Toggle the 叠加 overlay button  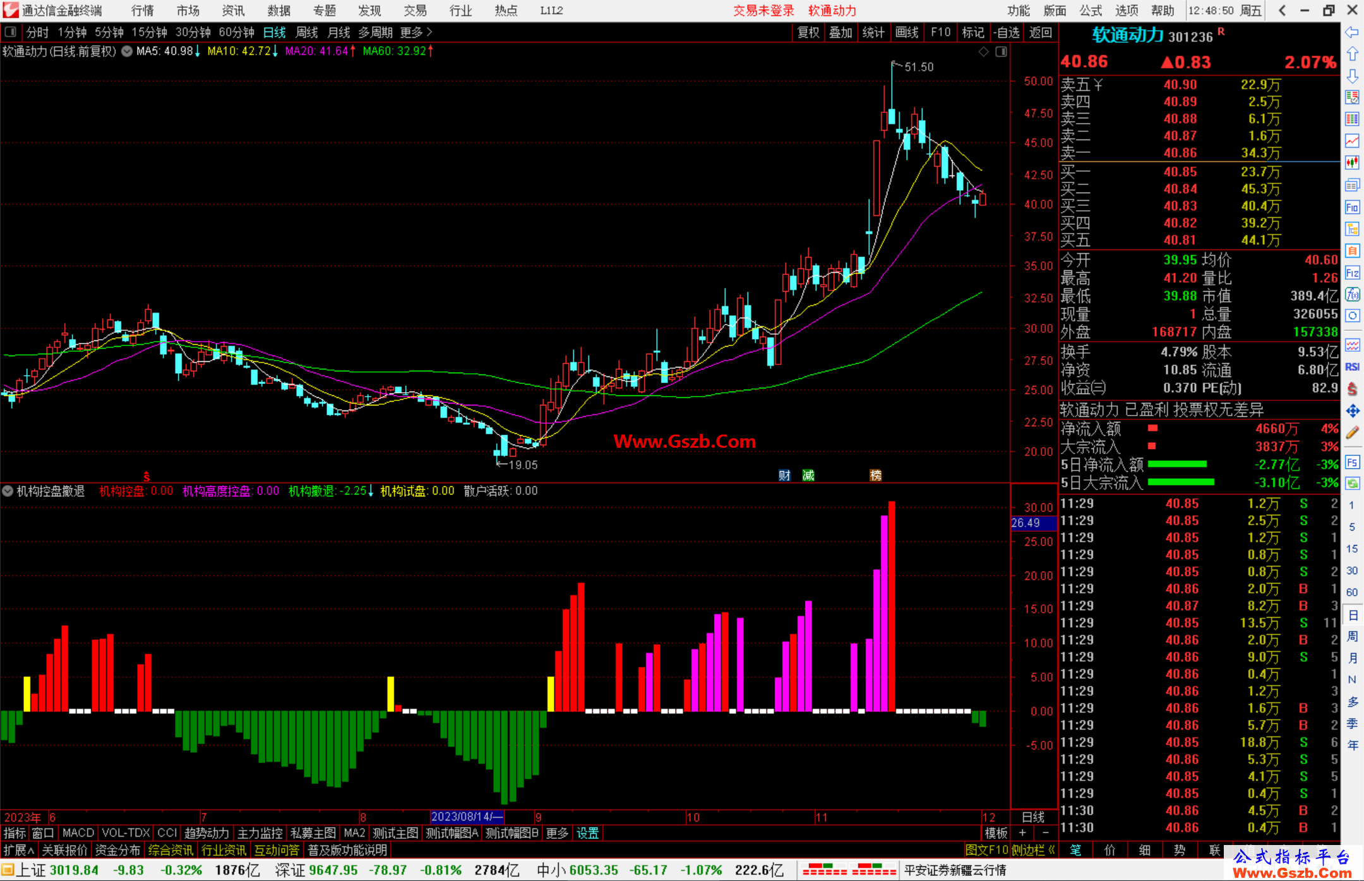pyautogui.click(x=841, y=32)
